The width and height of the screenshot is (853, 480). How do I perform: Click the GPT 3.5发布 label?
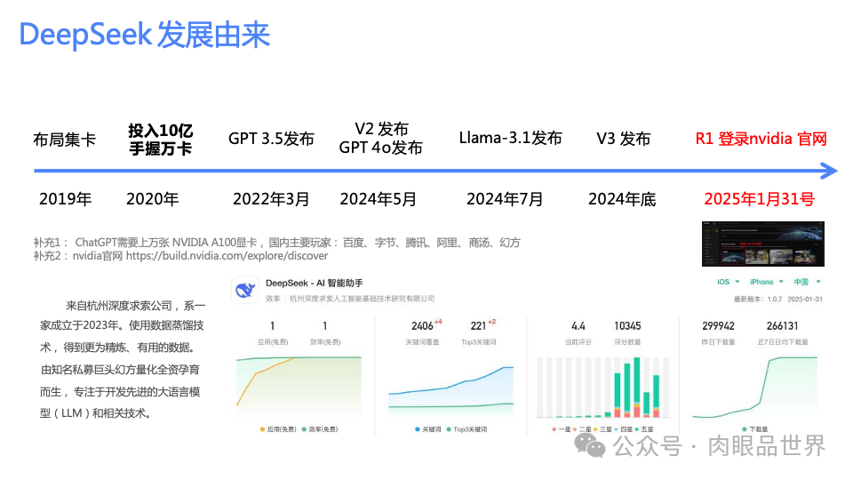[x=271, y=139]
